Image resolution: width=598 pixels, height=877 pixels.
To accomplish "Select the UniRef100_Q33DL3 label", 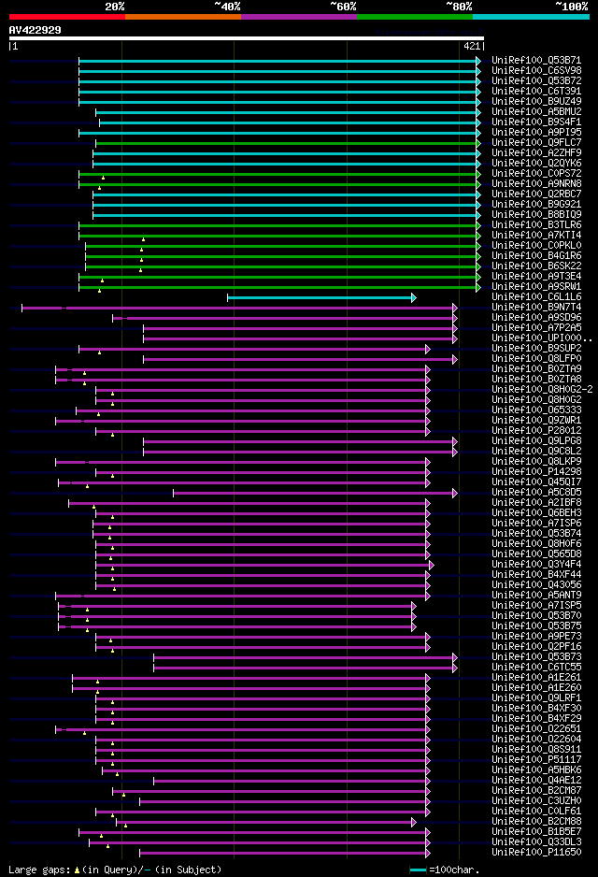I will (536, 841).
